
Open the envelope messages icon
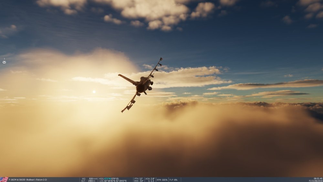point(4,62)
